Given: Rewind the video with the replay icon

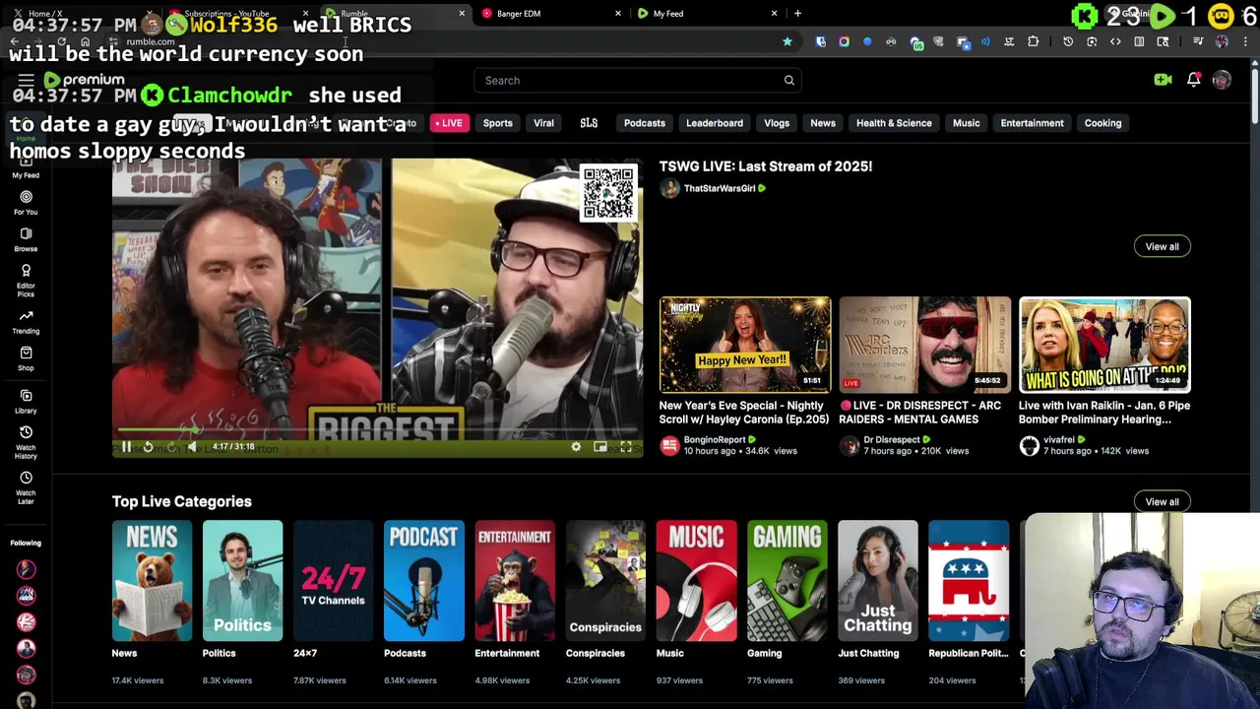Looking at the screenshot, I should point(148,447).
